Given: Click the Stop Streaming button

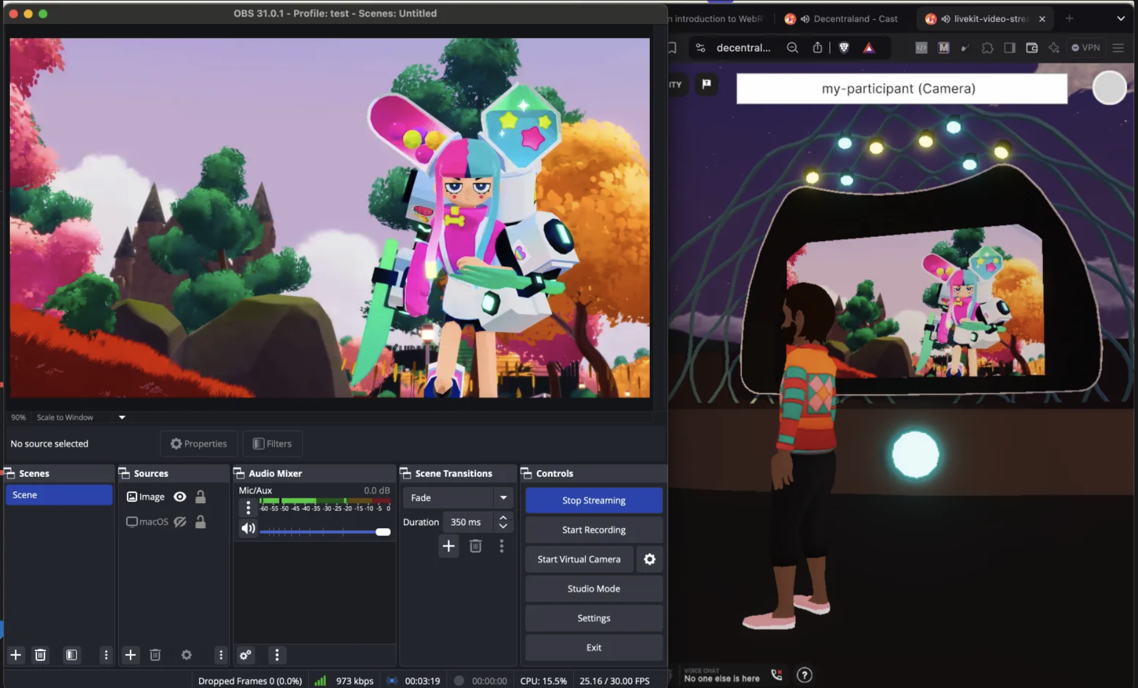Looking at the screenshot, I should click(593, 501).
